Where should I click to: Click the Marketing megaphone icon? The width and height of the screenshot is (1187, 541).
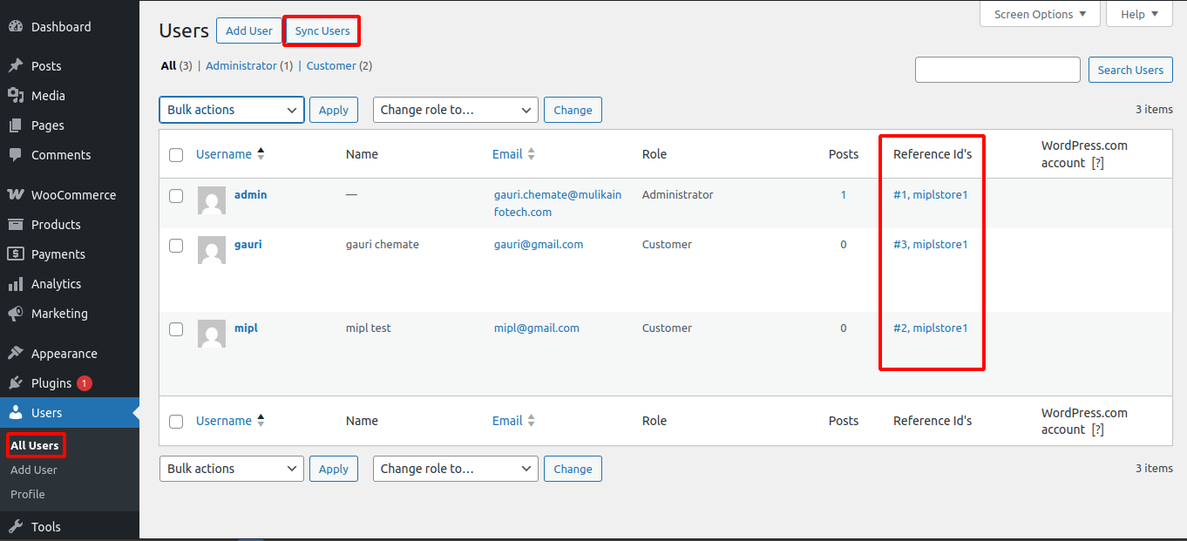tap(15, 314)
